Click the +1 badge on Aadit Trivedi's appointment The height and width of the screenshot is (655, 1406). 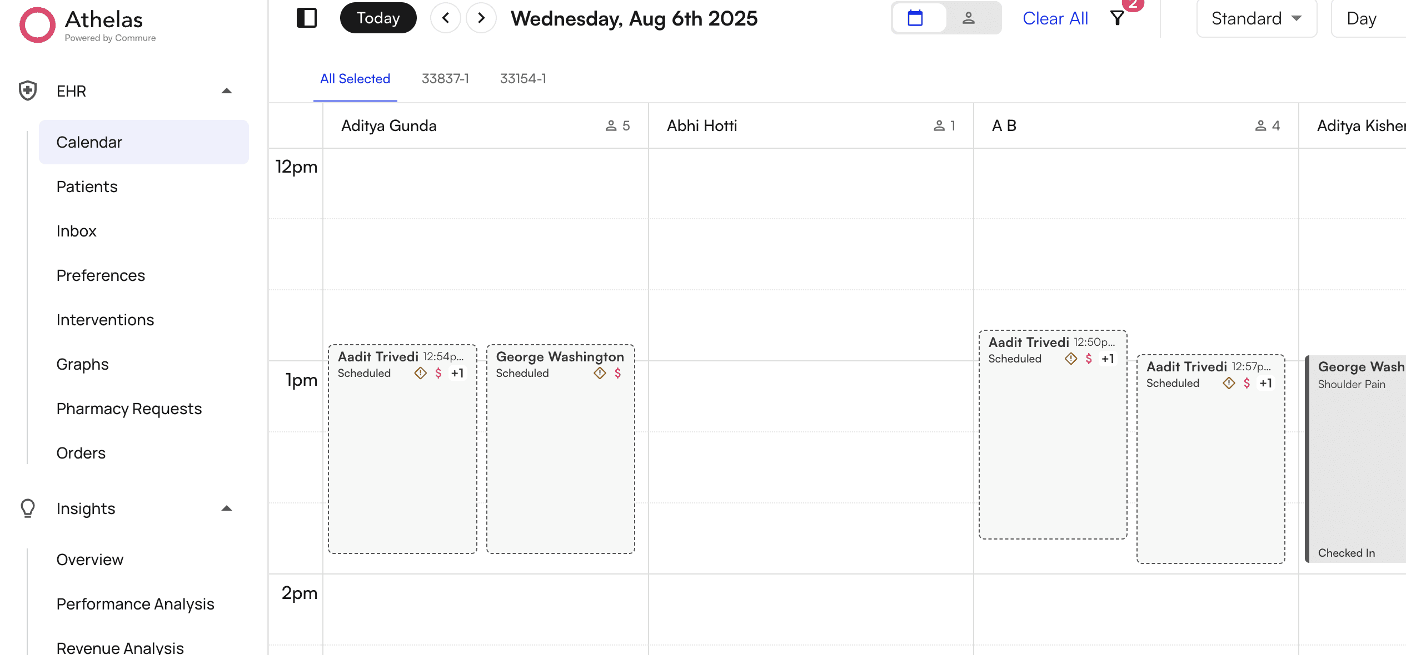click(457, 373)
